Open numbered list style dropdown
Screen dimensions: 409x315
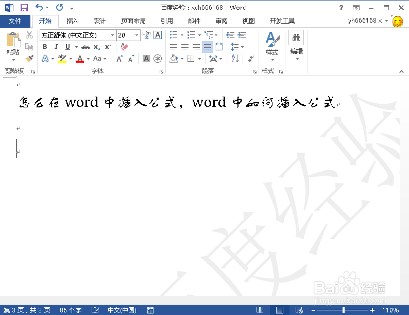click(x=199, y=35)
